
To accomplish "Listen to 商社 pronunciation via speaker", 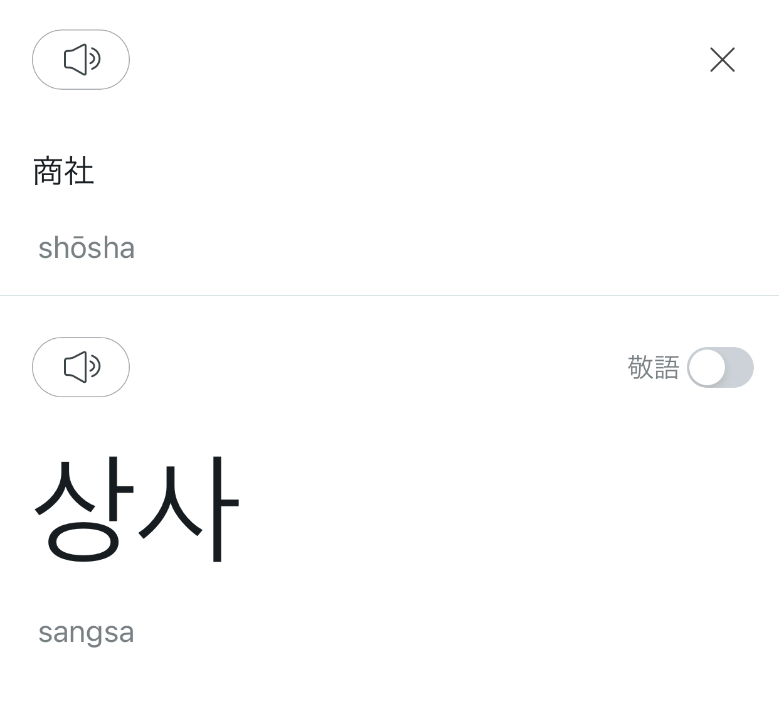I will click(x=81, y=60).
